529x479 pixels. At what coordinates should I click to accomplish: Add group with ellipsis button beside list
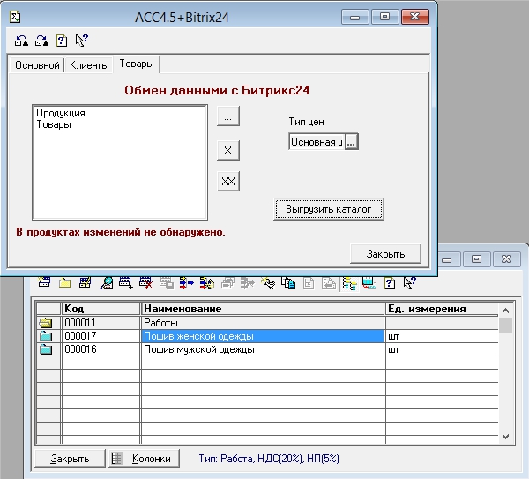point(228,116)
